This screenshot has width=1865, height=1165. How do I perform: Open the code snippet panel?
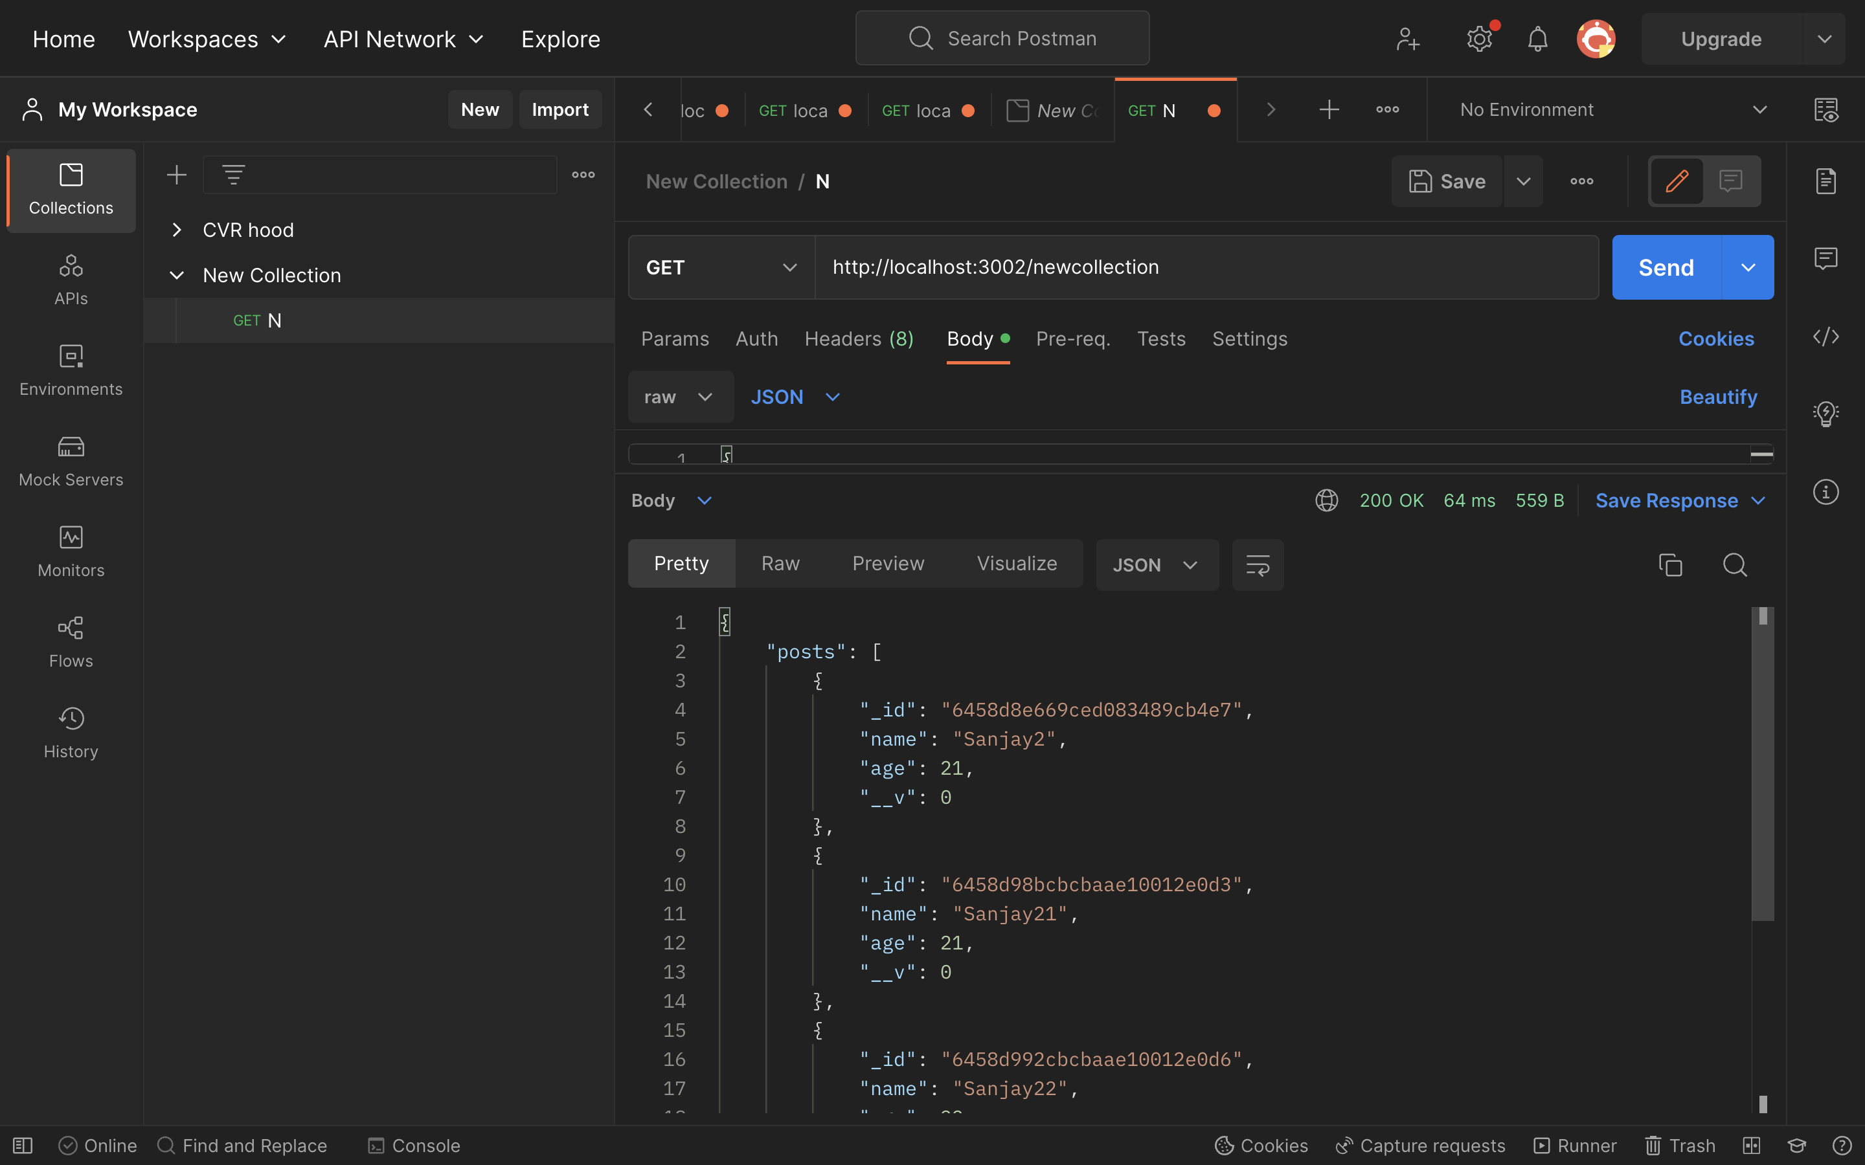(x=1826, y=337)
